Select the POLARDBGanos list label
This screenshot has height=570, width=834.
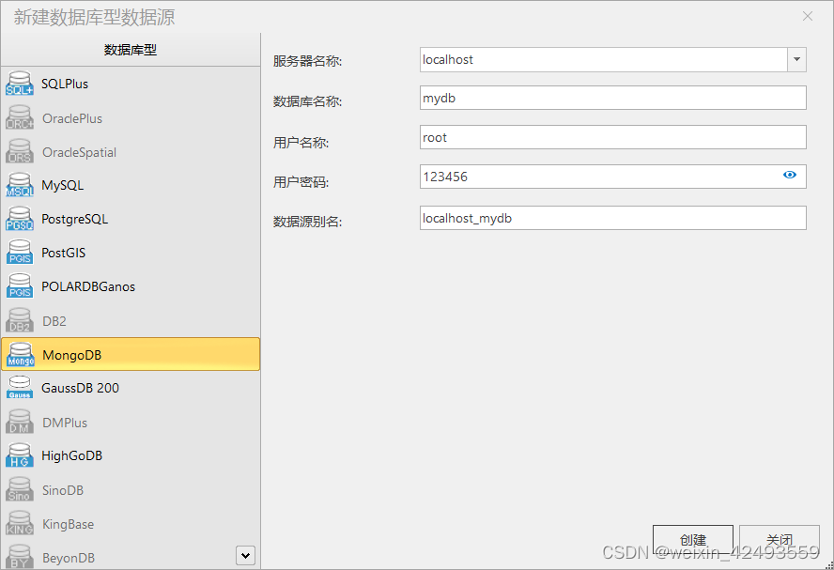pyautogui.click(x=88, y=286)
